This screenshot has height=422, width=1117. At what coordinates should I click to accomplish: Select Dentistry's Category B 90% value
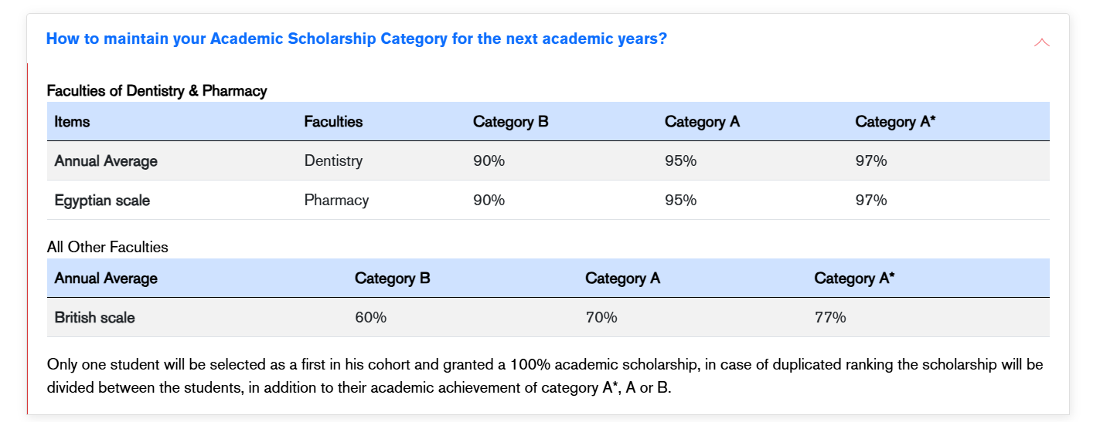coord(489,161)
